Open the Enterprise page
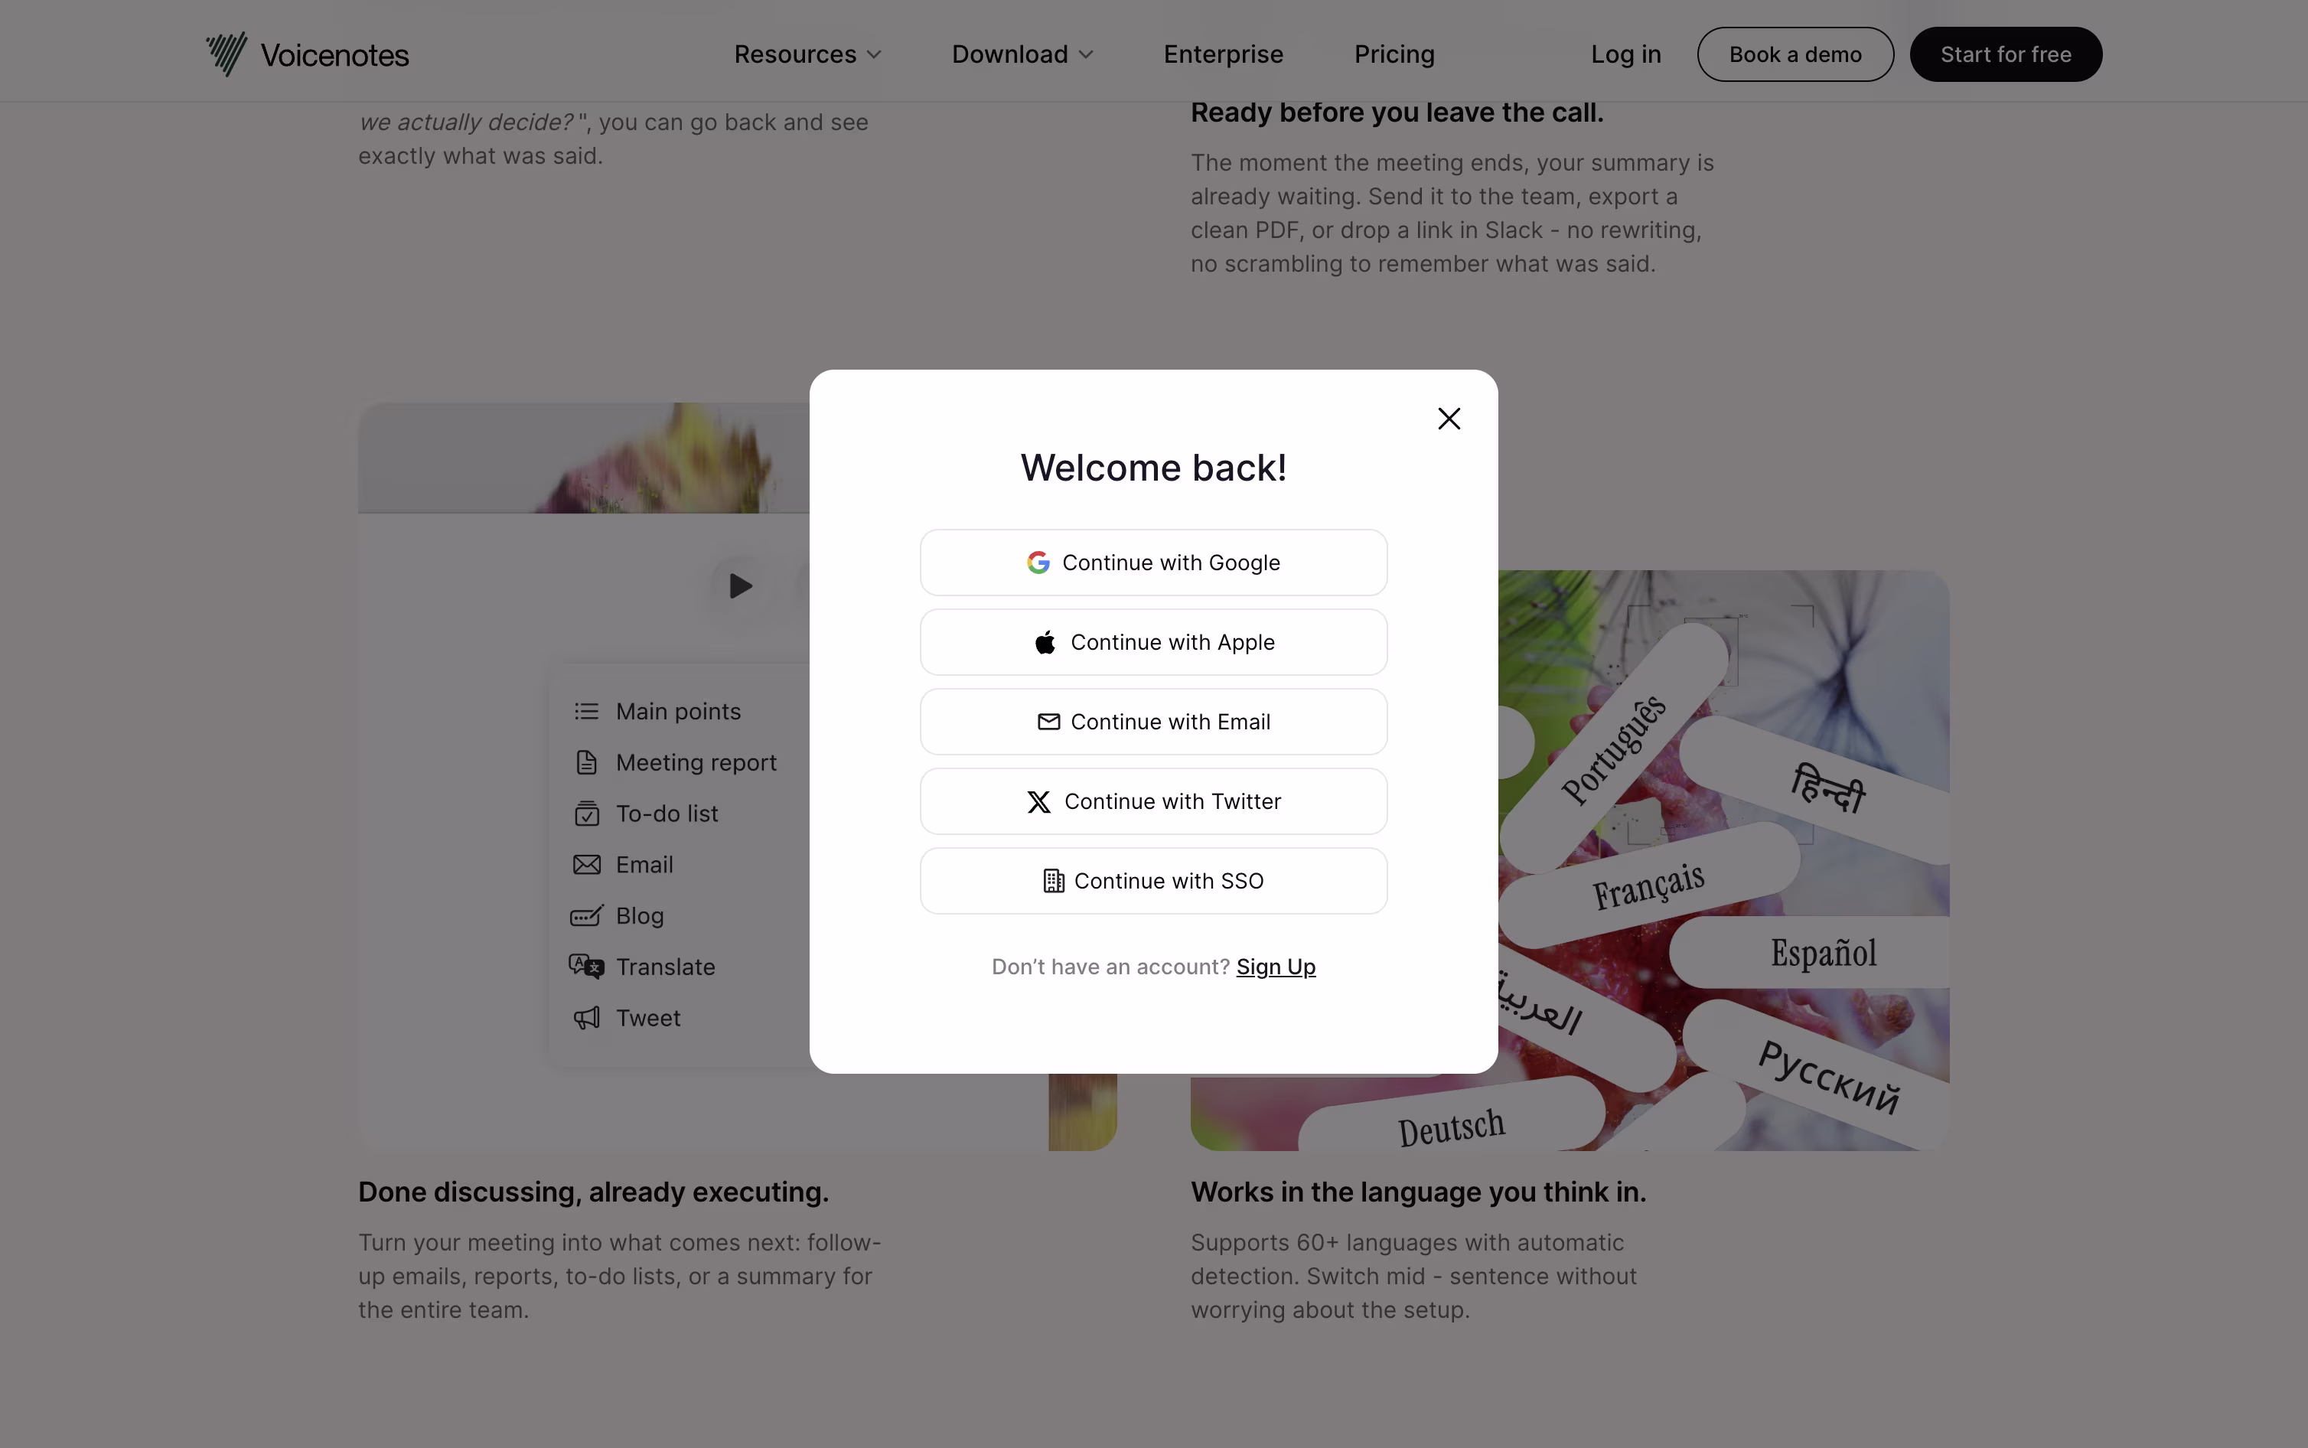2308x1448 pixels. click(x=1222, y=54)
